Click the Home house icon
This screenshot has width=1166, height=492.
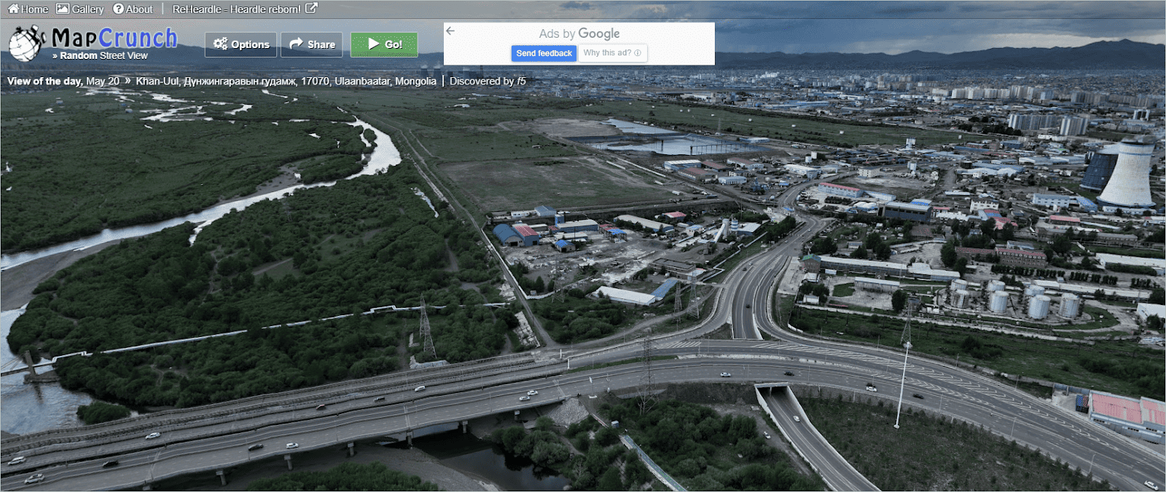tap(13, 9)
